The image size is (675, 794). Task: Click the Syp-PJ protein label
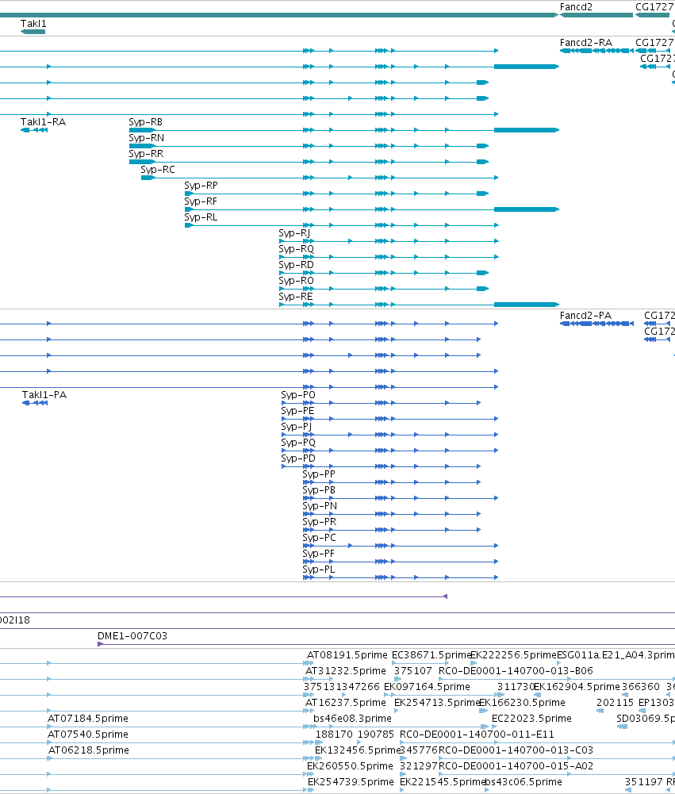296,427
